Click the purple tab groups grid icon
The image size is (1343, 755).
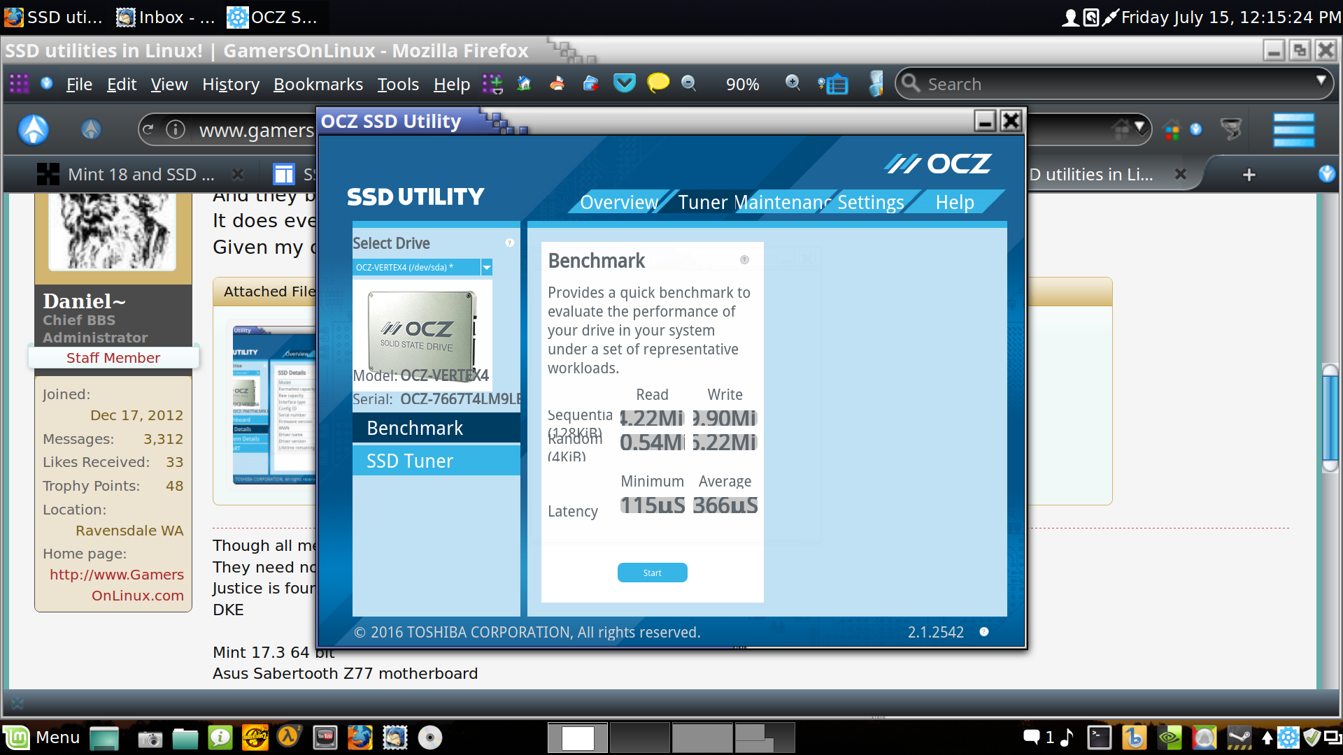pyautogui.click(x=19, y=84)
